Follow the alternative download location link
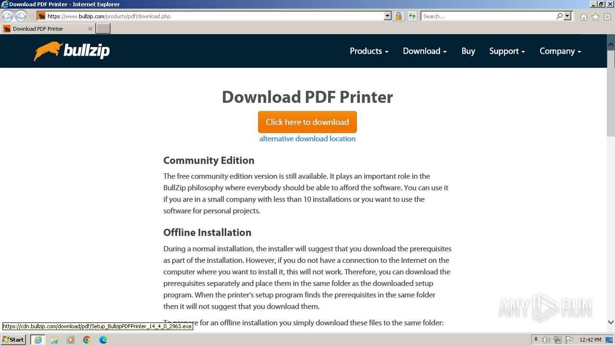The width and height of the screenshot is (615, 346). click(307, 138)
